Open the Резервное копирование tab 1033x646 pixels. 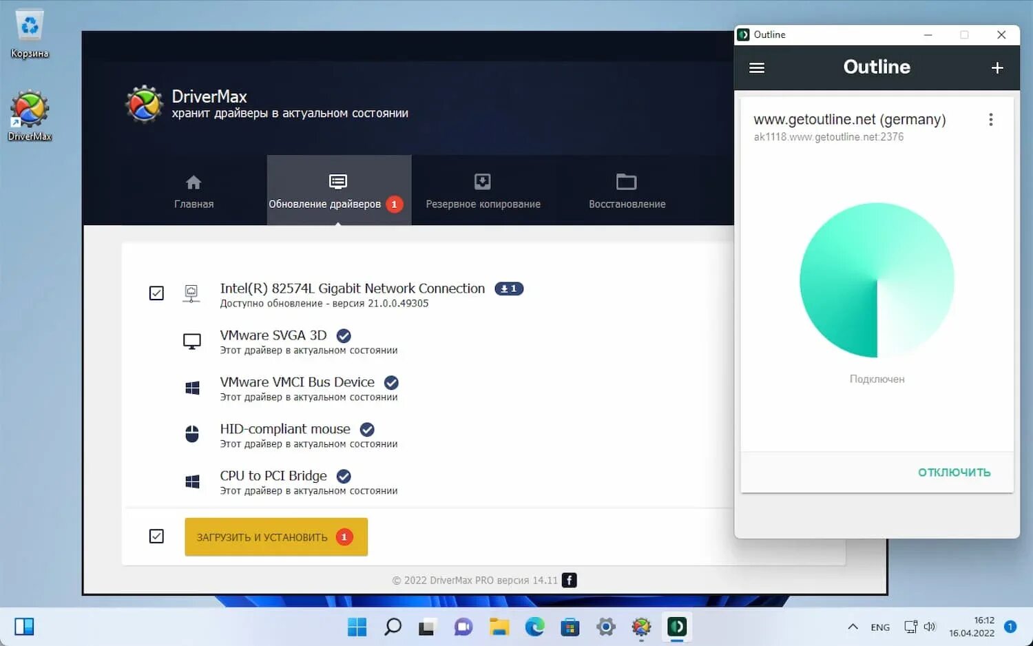[483, 191]
